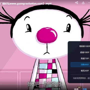Viewport: 90px width, 90px height.
Task: Open the 倍速 playback speed control
Action: coord(76,89)
